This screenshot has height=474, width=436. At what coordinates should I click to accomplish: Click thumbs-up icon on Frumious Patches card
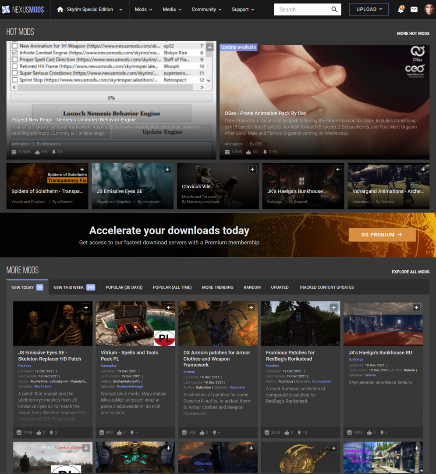[x=287, y=432]
